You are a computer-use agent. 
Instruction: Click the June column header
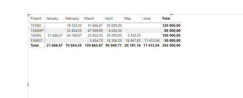[x=147, y=19]
